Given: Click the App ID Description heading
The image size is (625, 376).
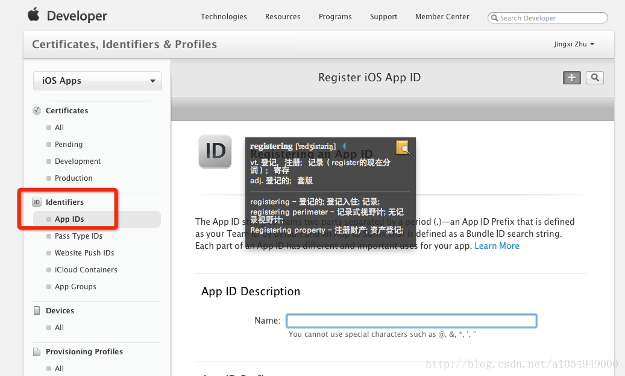Looking at the screenshot, I should (x=251, y=292).
